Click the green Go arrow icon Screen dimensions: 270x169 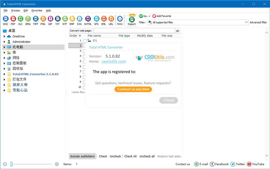(x=141, y=16)
